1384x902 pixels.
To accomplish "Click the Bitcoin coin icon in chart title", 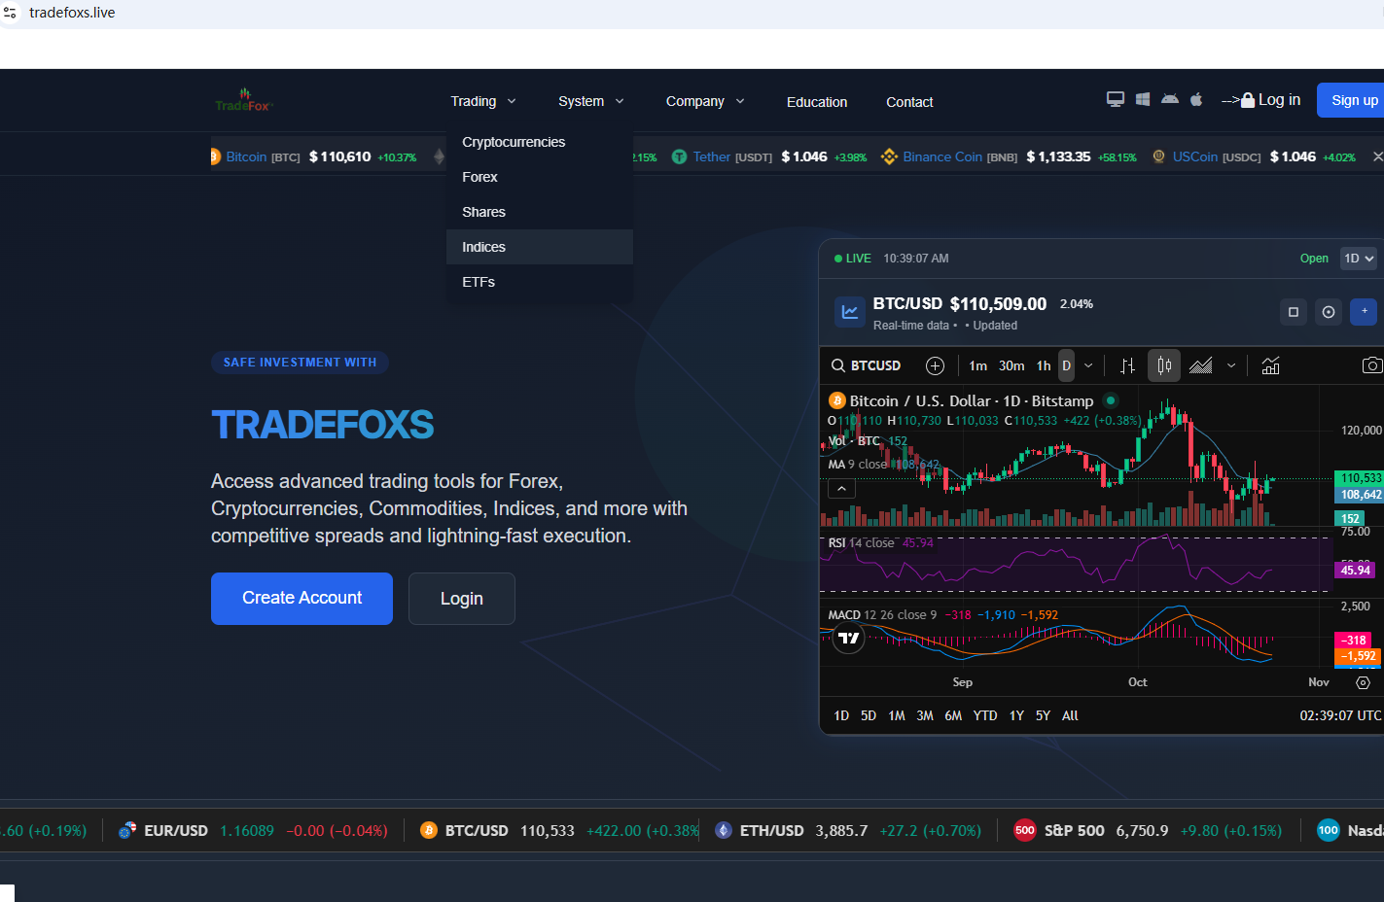I will [x=836, y=400].
